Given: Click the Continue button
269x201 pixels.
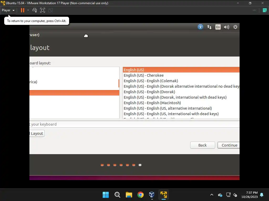Looking at the screenshot, I should (x=229, y=145).
